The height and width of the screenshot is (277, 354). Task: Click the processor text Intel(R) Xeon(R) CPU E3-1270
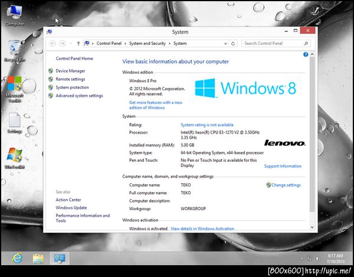pyautogui.click(x=220, y=135)
